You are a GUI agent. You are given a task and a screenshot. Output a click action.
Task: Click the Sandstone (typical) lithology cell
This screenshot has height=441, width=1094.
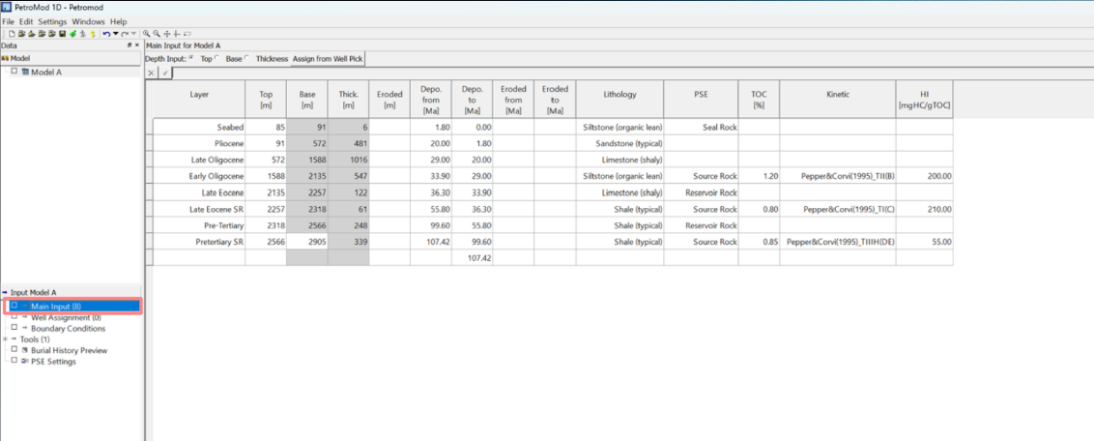(620, 144)
